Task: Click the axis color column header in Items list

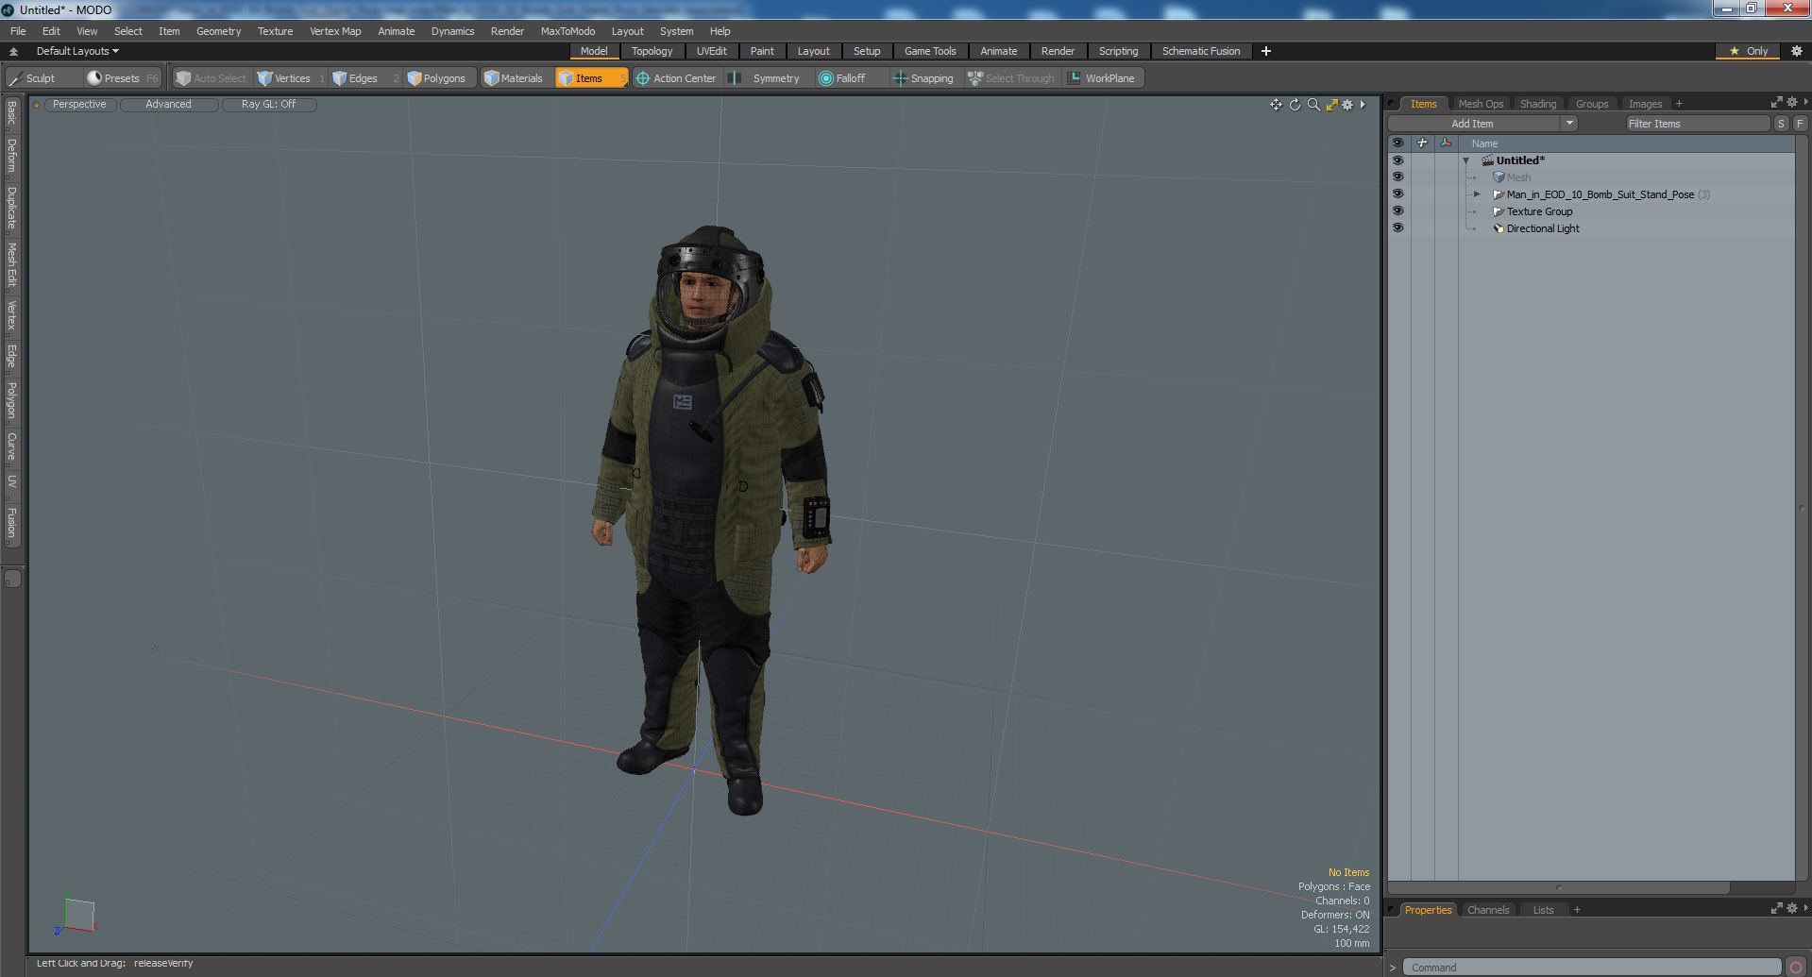Action: (x=1446, y=143)
